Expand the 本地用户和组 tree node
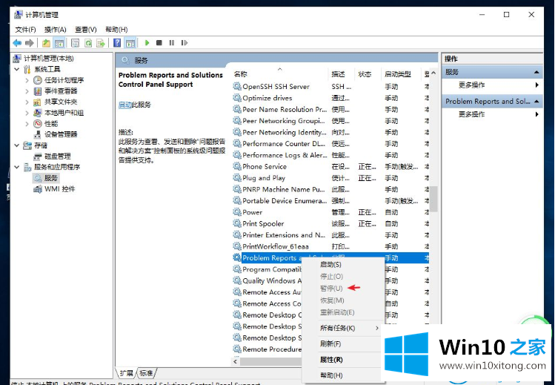Screen dimensions: 555x385 27,113
